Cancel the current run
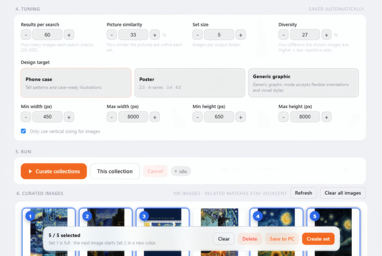Screen dimensions: 382x256 pos(155,171)
